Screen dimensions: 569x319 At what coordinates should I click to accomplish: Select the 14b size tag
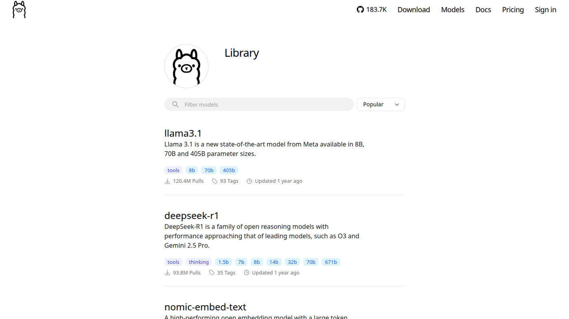(274, 262)
